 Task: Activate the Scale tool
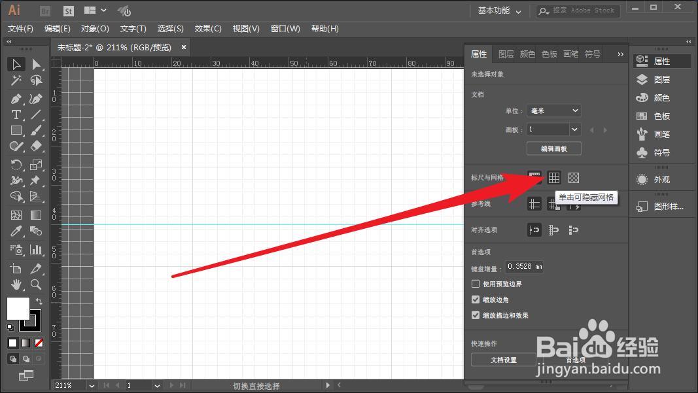click(36, 165)
